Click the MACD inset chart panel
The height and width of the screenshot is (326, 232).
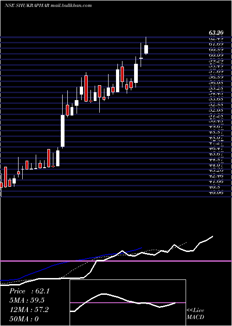click(128, 303)
